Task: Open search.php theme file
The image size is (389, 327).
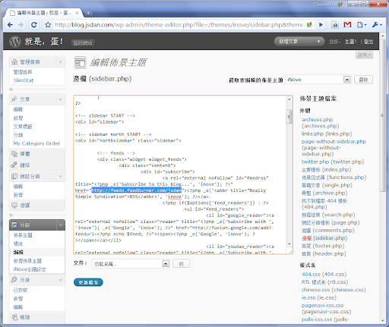Action: (x=312, y=215)
